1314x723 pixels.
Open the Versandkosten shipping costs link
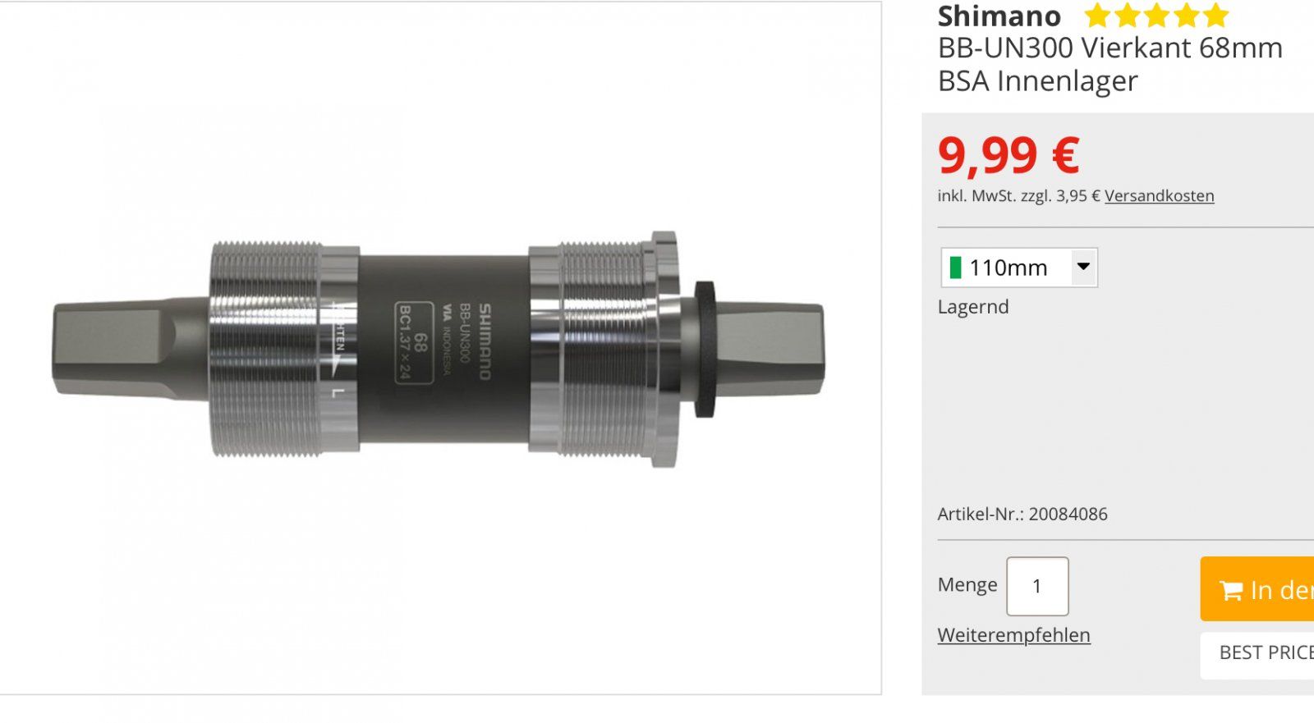tap(1159, 196)
